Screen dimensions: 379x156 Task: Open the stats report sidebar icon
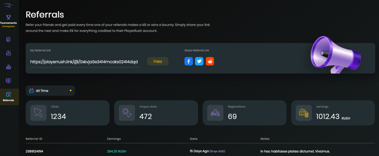[9, 39]
